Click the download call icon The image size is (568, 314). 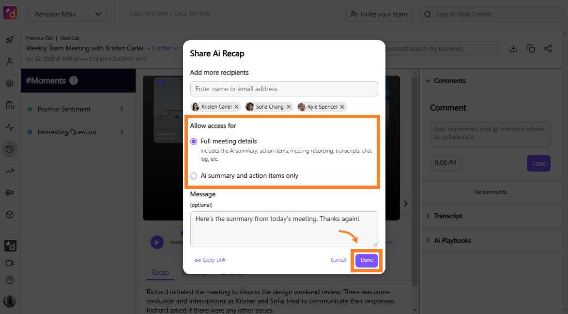[x=513, y=48]
